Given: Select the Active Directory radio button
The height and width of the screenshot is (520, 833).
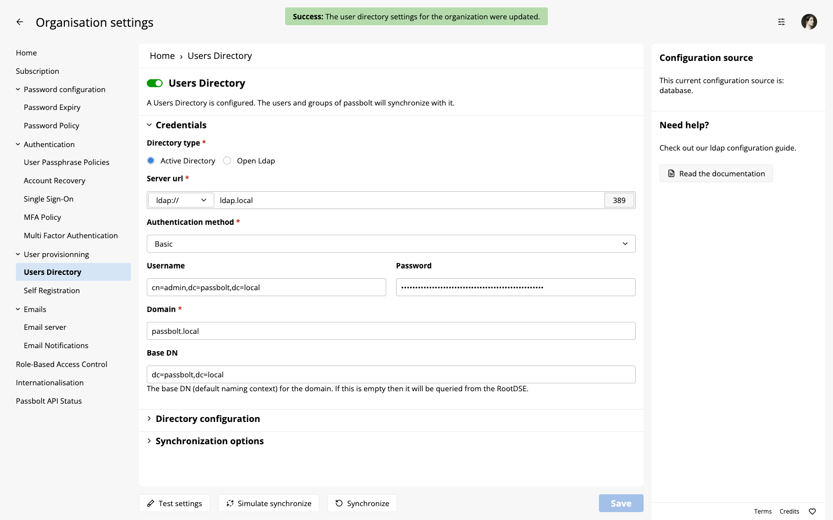Looking at the screenshot, I should click(151, 160).
